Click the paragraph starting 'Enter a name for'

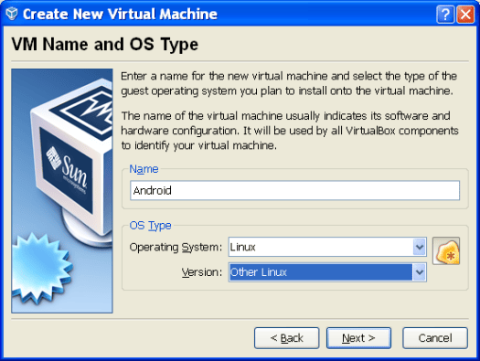coord(289,83)
